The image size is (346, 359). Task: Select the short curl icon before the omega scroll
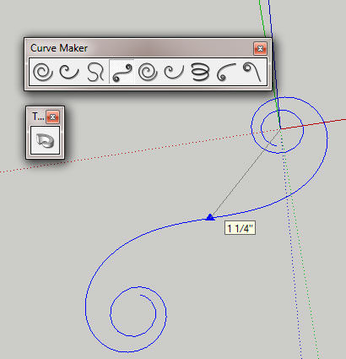coord(69,72)
